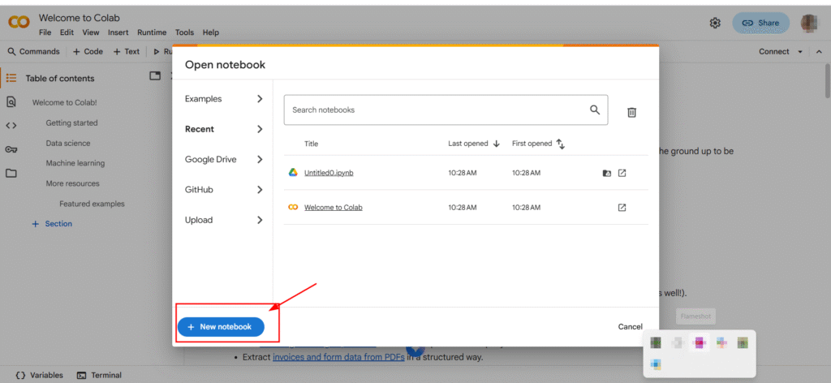
Task: Open the Help menu
Action: click(210, 32)
